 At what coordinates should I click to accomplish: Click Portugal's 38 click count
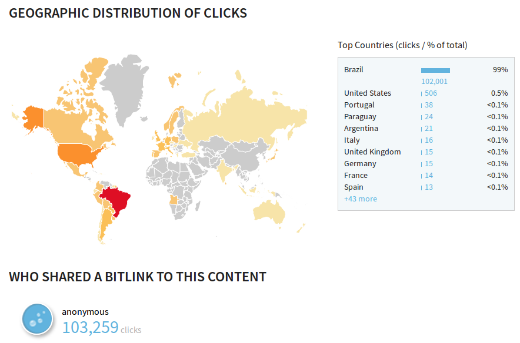429,105
